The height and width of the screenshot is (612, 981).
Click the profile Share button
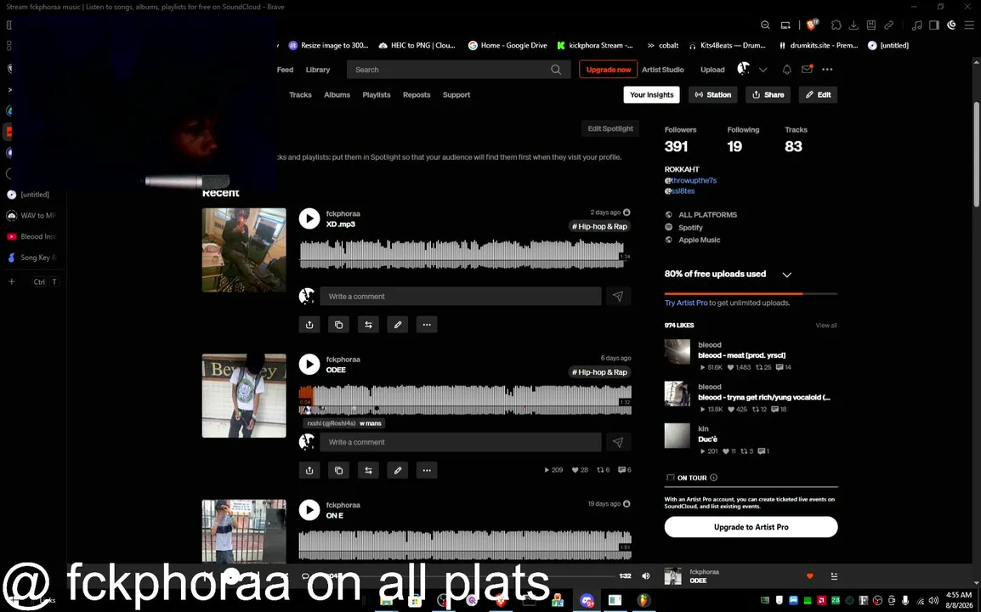[768, 94]
